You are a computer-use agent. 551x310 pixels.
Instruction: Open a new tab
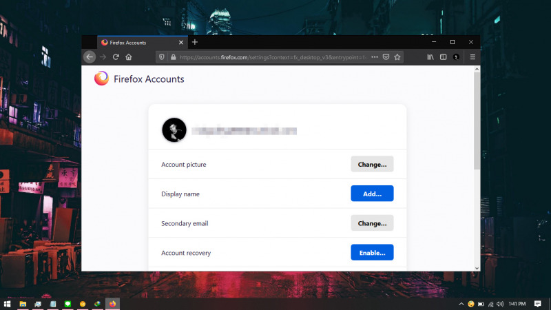[x=195, y=42]
